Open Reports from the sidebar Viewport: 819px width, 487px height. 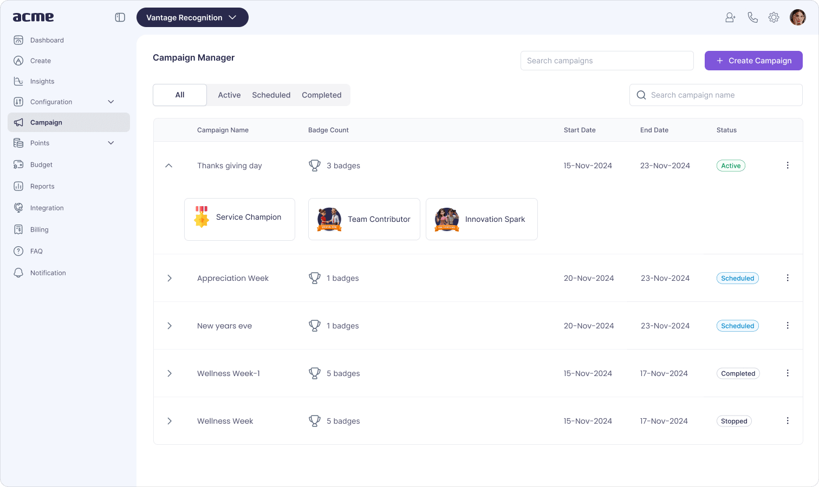click(43, 186)
